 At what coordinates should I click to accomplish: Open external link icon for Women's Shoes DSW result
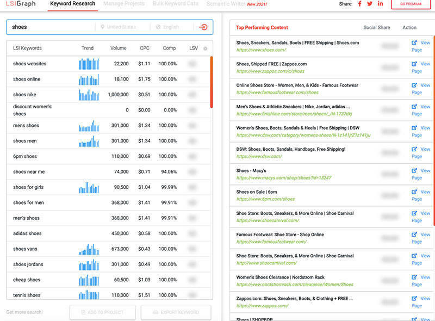point(414,128)
